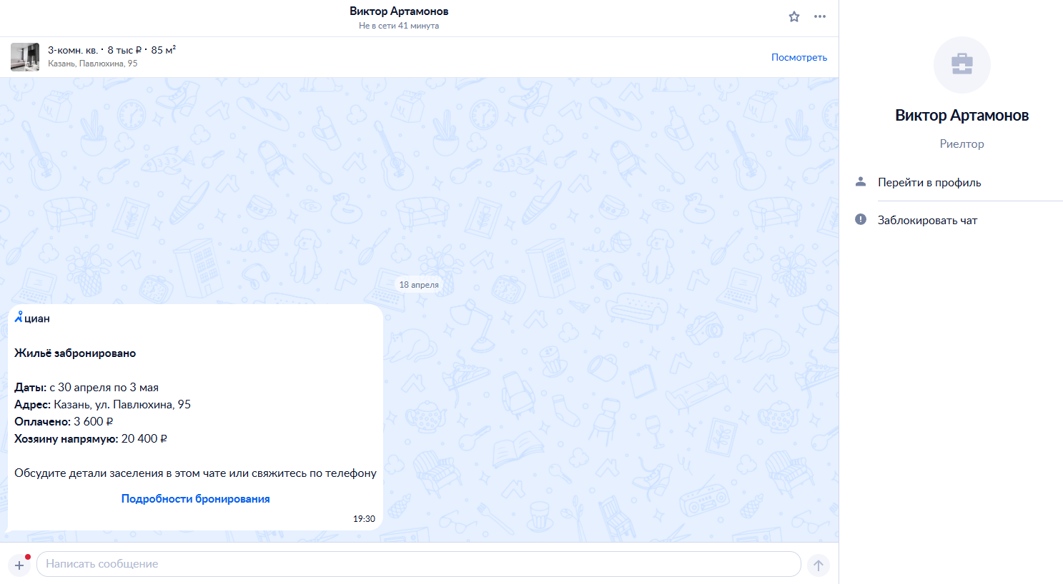Select the briefcase avatar of the realtor
Screen dimensions: 1063x584
pos(962,65)
